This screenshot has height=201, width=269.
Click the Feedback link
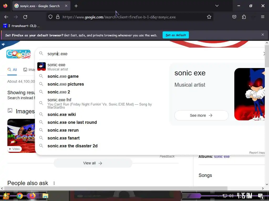[x=167, y=157]
